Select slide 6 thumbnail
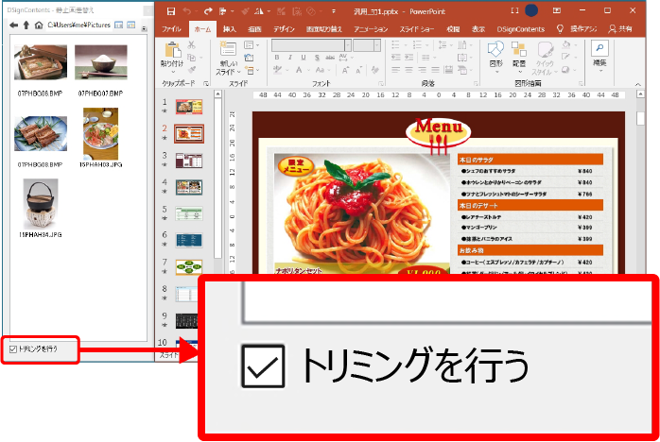This screenshot has width=660, height=442. [189, 240]
